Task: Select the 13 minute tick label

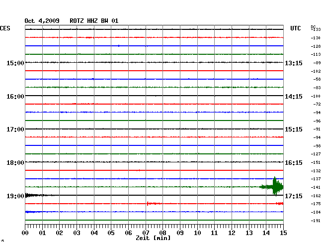Action: [x=249, y=233]
